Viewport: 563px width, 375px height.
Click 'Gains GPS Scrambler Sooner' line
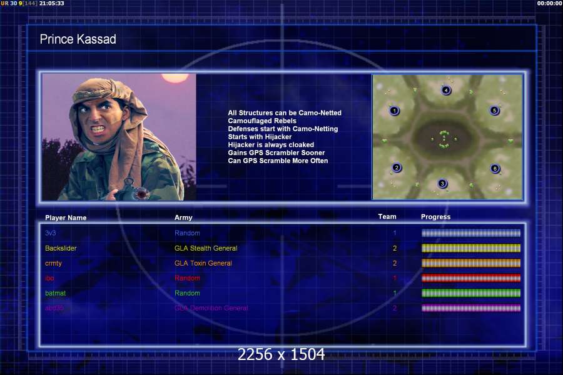tap(276, 152)
